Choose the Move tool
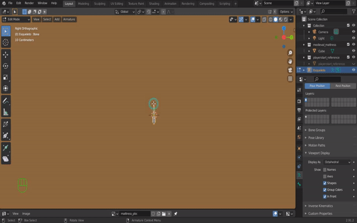This screenshot has height=223, width=357. coord(6,55)
